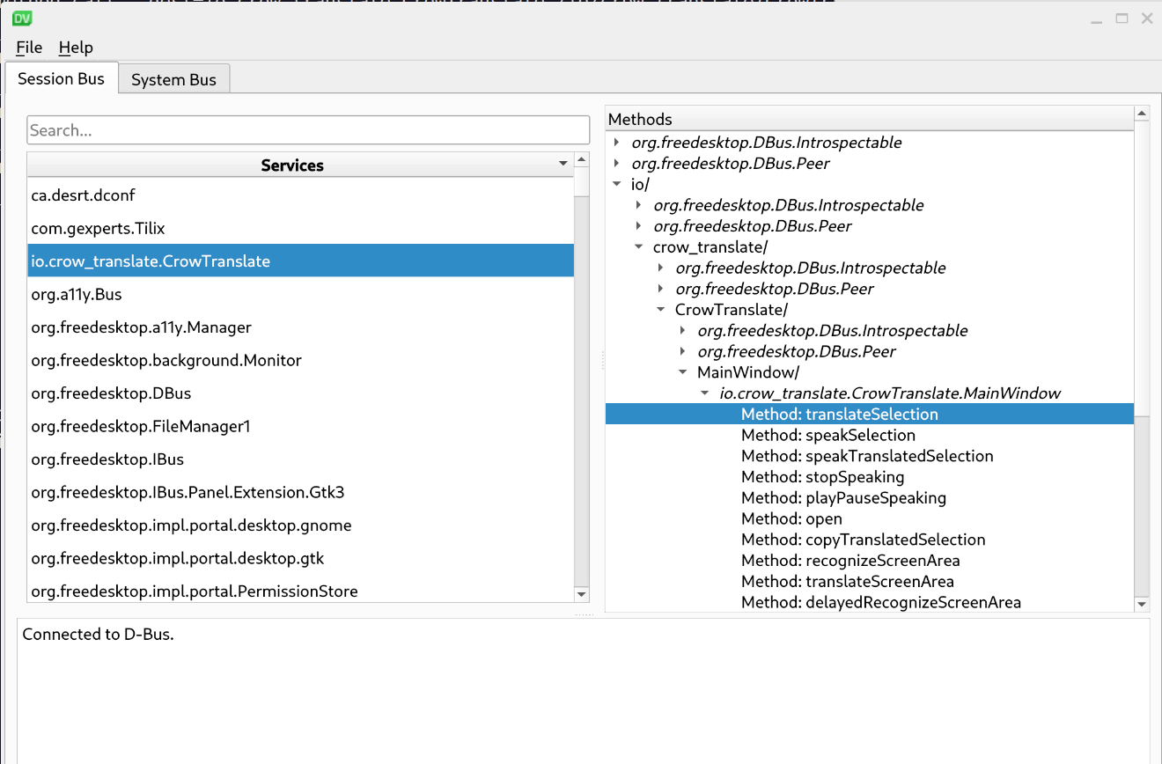Collapse the crow_translate/ tree node
The height and width of the screenshot is (764, 1162).
[638, 247]
